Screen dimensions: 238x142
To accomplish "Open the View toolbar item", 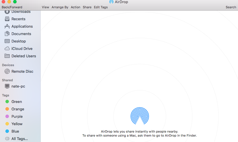I will (45, 7).
